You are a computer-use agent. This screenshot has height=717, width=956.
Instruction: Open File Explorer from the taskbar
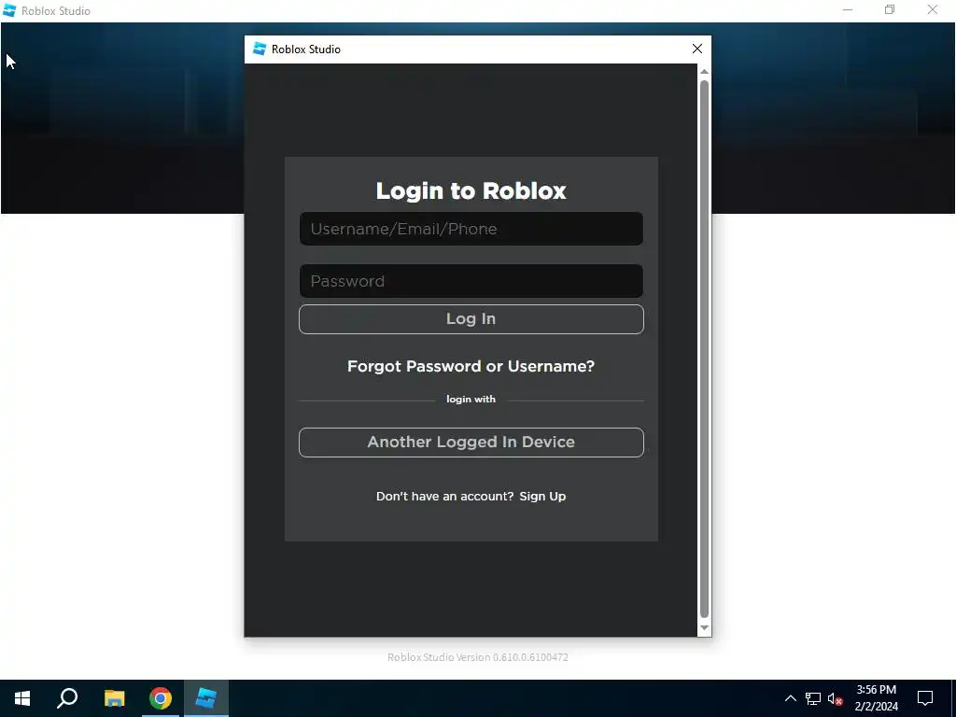tap(114, 698)
